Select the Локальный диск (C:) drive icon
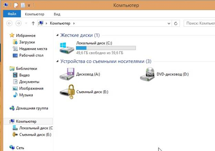The image size is (215, 151). 67,48
